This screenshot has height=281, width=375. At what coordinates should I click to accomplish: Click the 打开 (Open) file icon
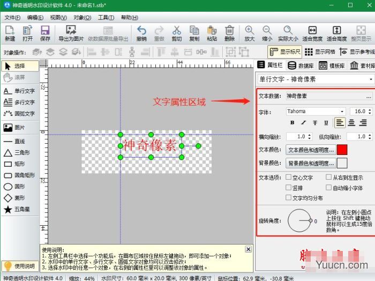[27, 33]
